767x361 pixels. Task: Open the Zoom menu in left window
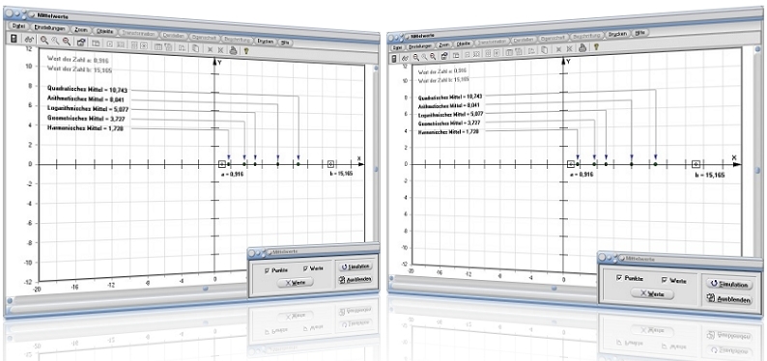tap(81, 30)
